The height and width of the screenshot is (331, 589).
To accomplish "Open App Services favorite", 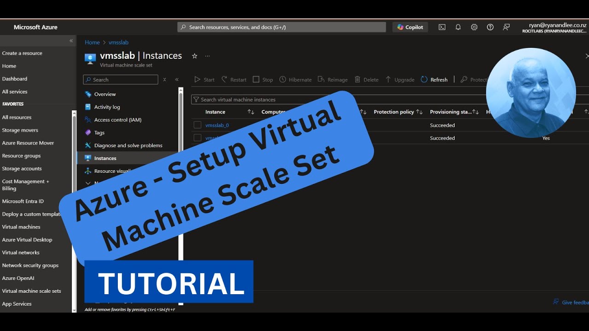I will click(x=17, y=304).
